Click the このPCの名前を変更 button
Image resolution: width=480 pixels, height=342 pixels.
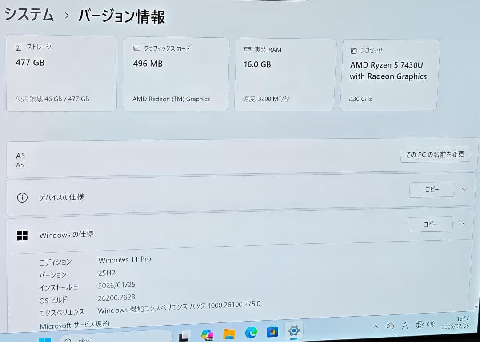click(x=435, y=155)
